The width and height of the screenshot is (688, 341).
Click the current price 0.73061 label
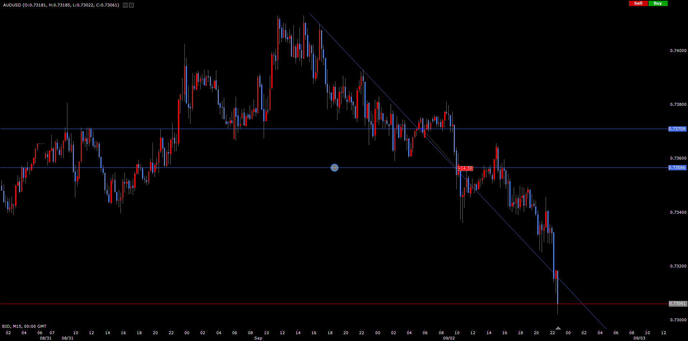677,303
